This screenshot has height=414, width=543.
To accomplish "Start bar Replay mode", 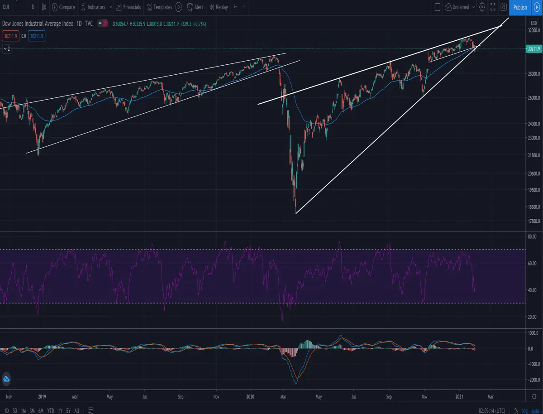I will 218,7.
